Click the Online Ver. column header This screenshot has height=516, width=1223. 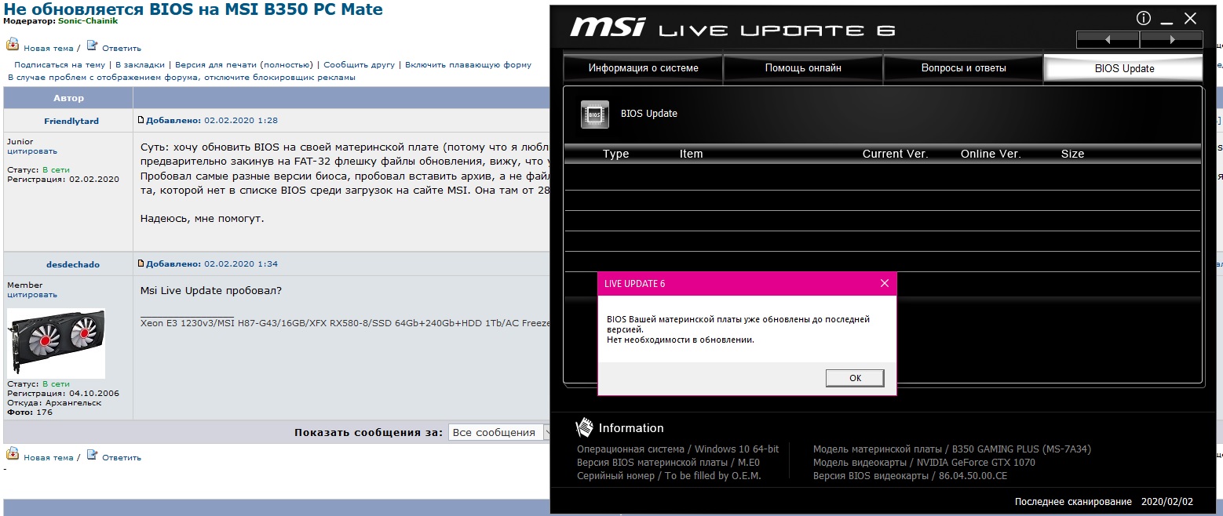[991, 154]
